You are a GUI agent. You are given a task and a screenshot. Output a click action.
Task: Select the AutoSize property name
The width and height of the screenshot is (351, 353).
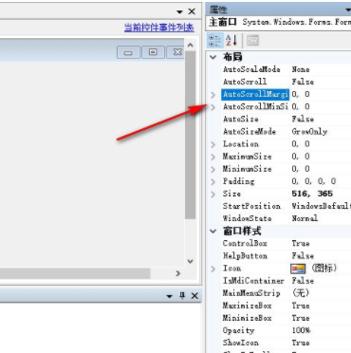click(x=241, y=120)
